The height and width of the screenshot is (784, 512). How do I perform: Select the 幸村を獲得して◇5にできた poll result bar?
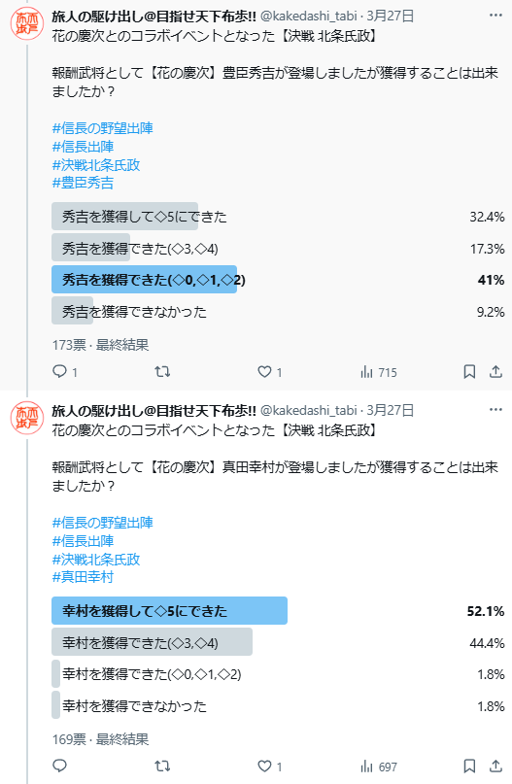point(278,610)
